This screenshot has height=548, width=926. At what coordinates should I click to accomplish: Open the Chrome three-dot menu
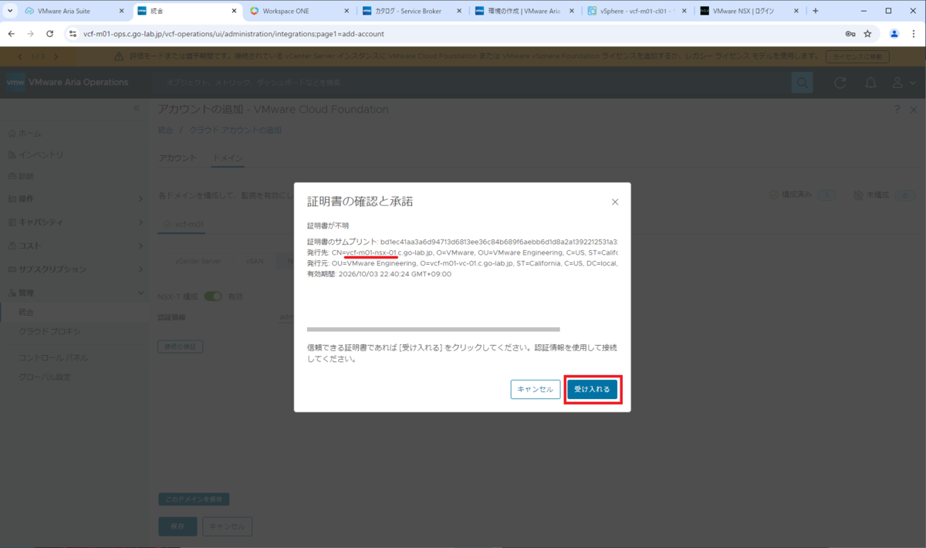click(914, 34)
